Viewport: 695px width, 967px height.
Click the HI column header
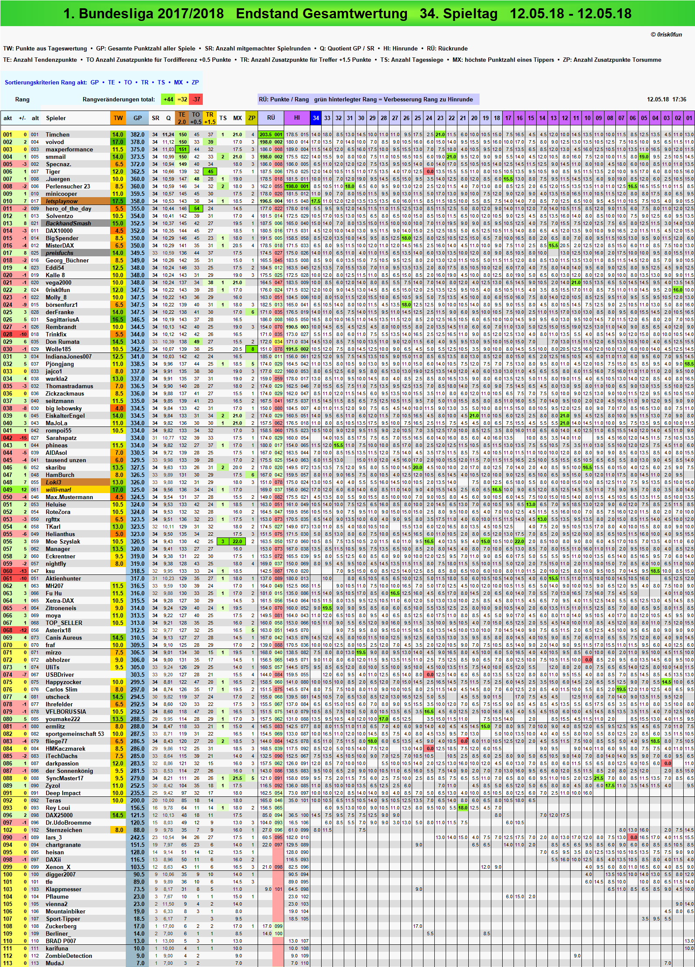click(x=297, y=118)
